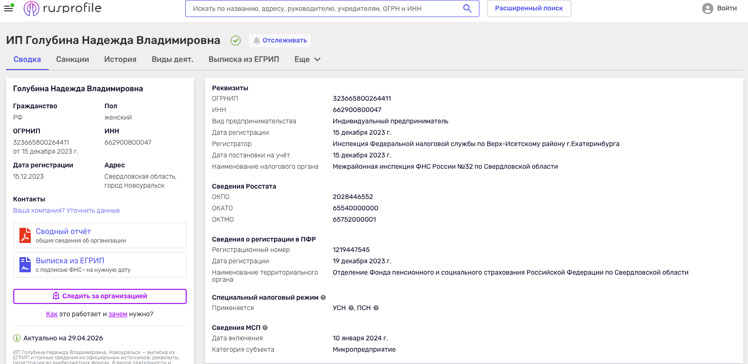Screen dimensions: 748x364
Task: Click the user avatar icon
Action: [x=708, y=9]
